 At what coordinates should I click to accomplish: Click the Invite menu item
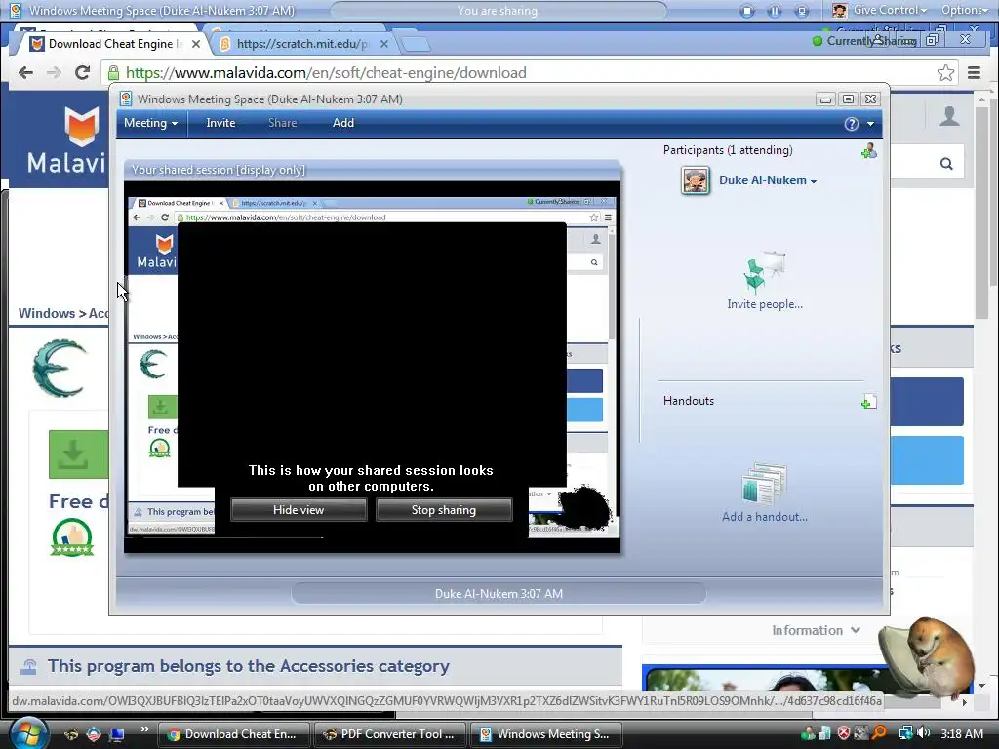coord(220,123)
